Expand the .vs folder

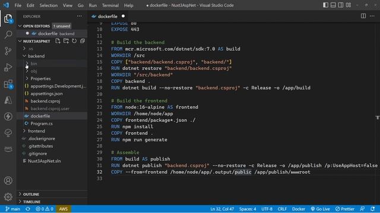pyautogui.click(x=24, y=49)
